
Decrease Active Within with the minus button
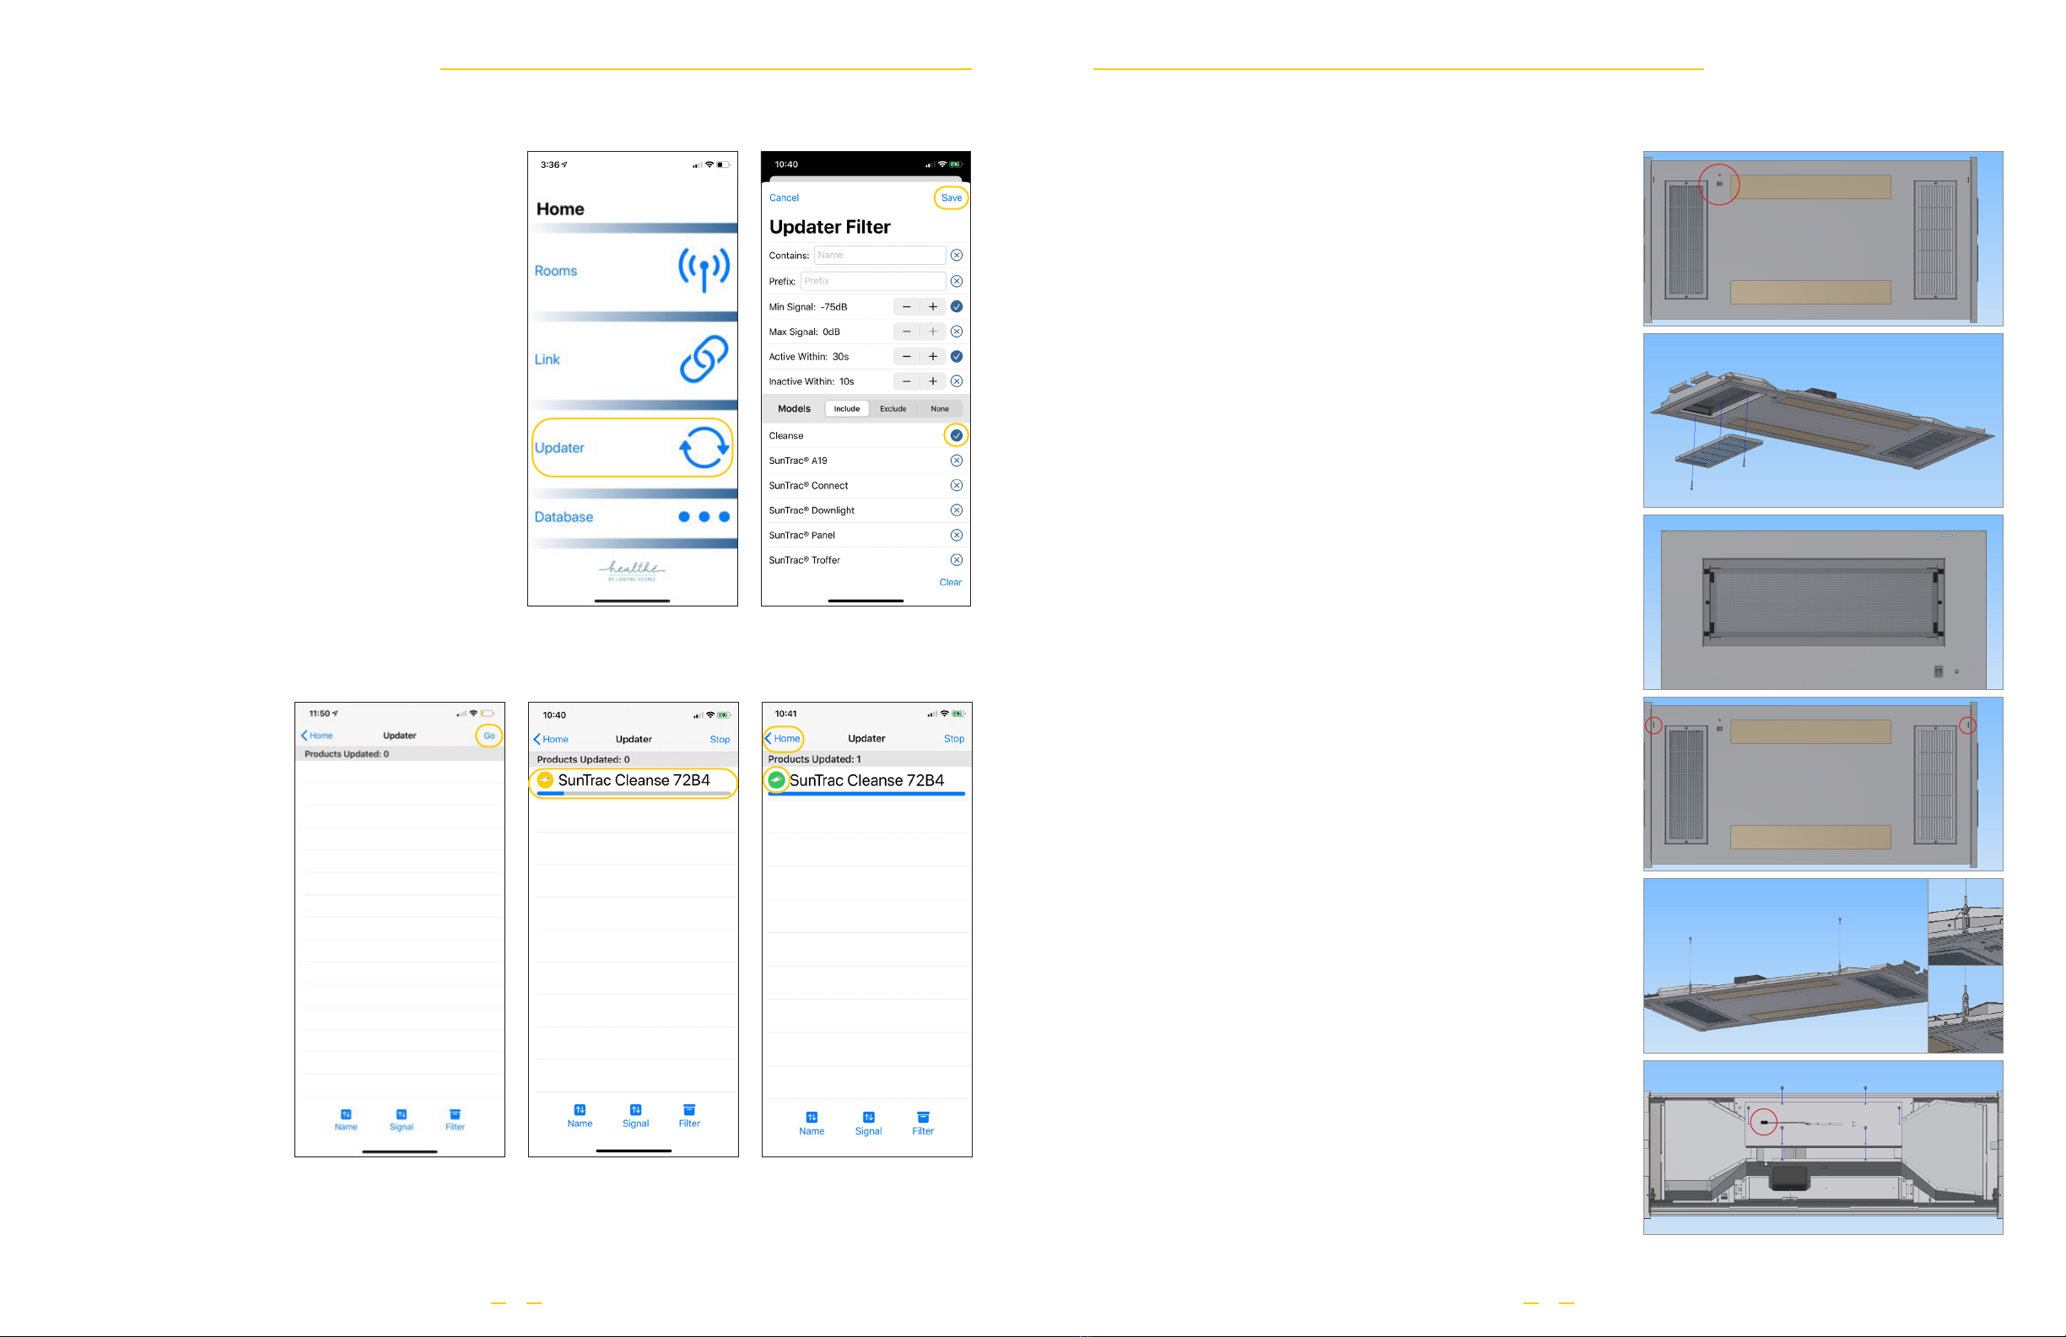click(x=906, y=356)
